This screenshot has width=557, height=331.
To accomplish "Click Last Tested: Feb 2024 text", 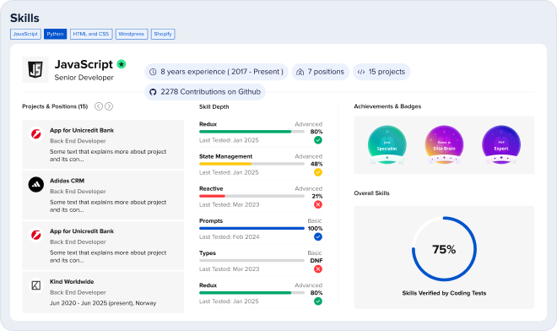I will pyautogui.click(x=229, y=236).
